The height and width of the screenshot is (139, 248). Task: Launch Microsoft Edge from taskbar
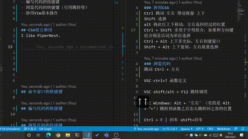pyautogui.click(x=48, y=135)
